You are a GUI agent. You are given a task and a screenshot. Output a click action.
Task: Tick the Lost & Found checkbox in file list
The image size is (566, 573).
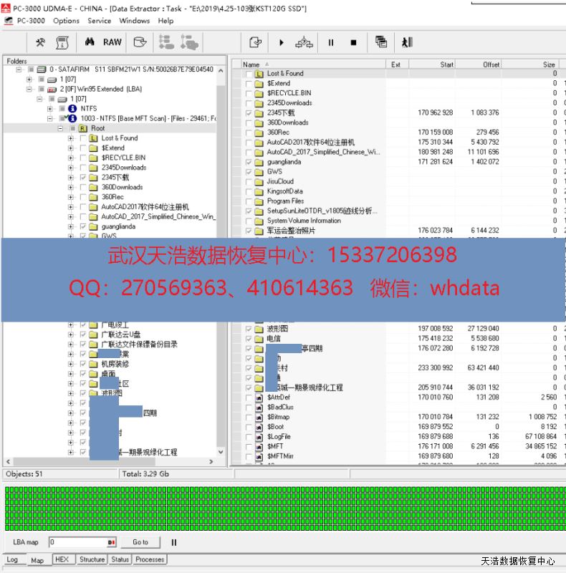(x=249, y=74)
